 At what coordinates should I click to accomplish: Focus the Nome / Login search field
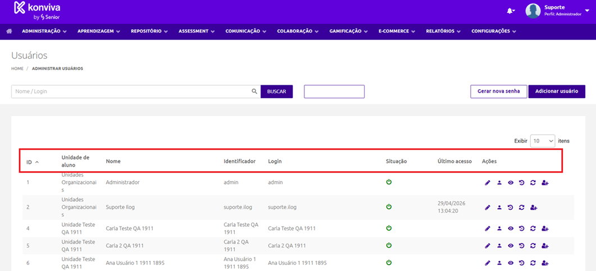pyautogui.click(x=136, y=91)
